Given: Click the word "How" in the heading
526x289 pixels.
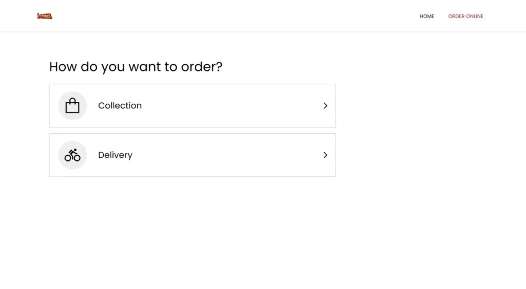Looking at the screenshot, I should [x=61, y=67].
